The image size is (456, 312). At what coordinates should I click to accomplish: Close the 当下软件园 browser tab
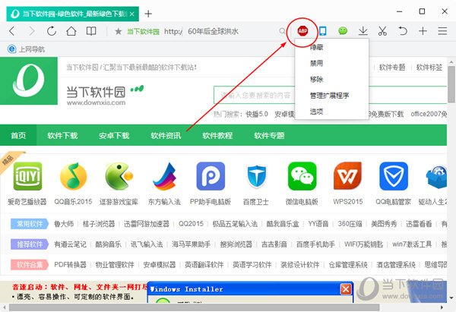tap(131, 14)
